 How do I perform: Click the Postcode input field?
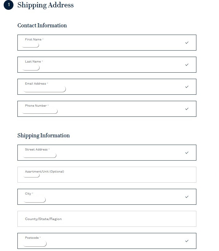107,241
